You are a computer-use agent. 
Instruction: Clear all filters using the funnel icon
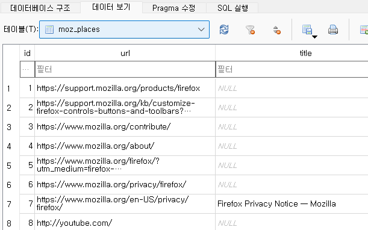(x=250, y=30)
